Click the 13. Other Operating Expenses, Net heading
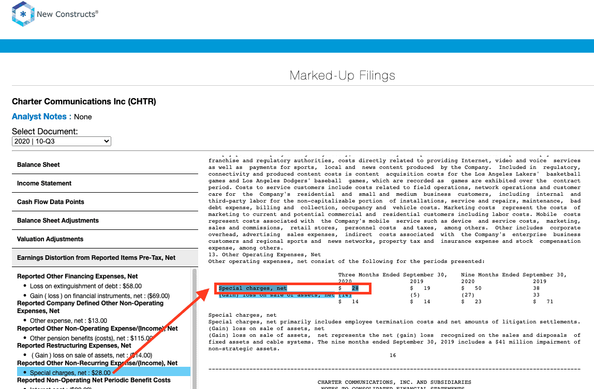 pyautogui.click(x=264, y=255)
